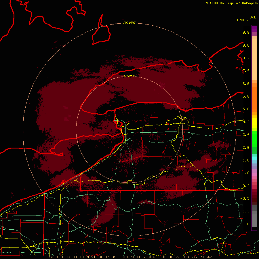
Task: Click the NEXLAB-College of DuPage credit text
Action: click(x=230, y=3)
